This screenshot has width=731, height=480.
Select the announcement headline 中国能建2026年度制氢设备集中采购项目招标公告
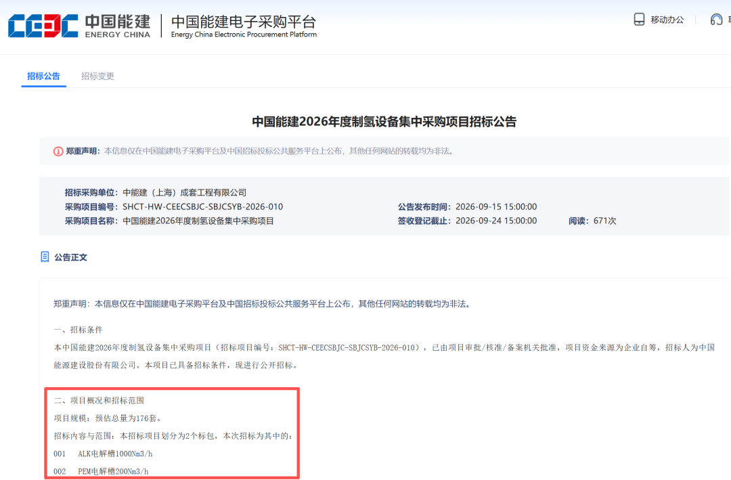coord(384,122)
